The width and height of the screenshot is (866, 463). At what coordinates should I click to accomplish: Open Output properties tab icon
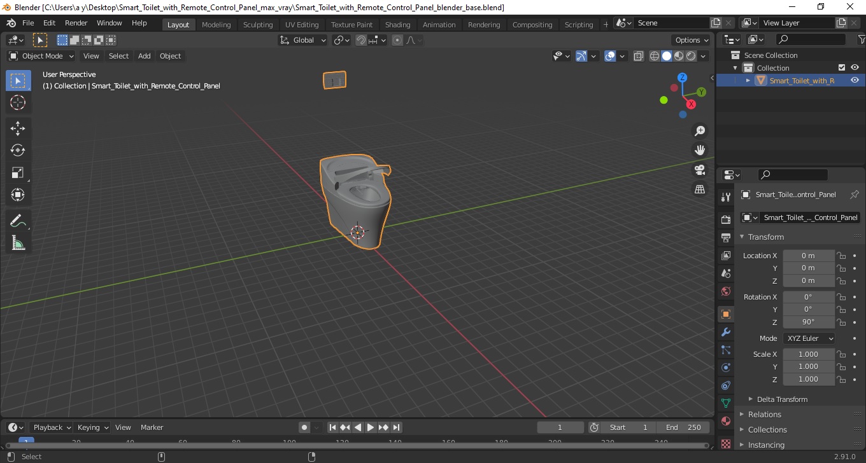[726, 237]
